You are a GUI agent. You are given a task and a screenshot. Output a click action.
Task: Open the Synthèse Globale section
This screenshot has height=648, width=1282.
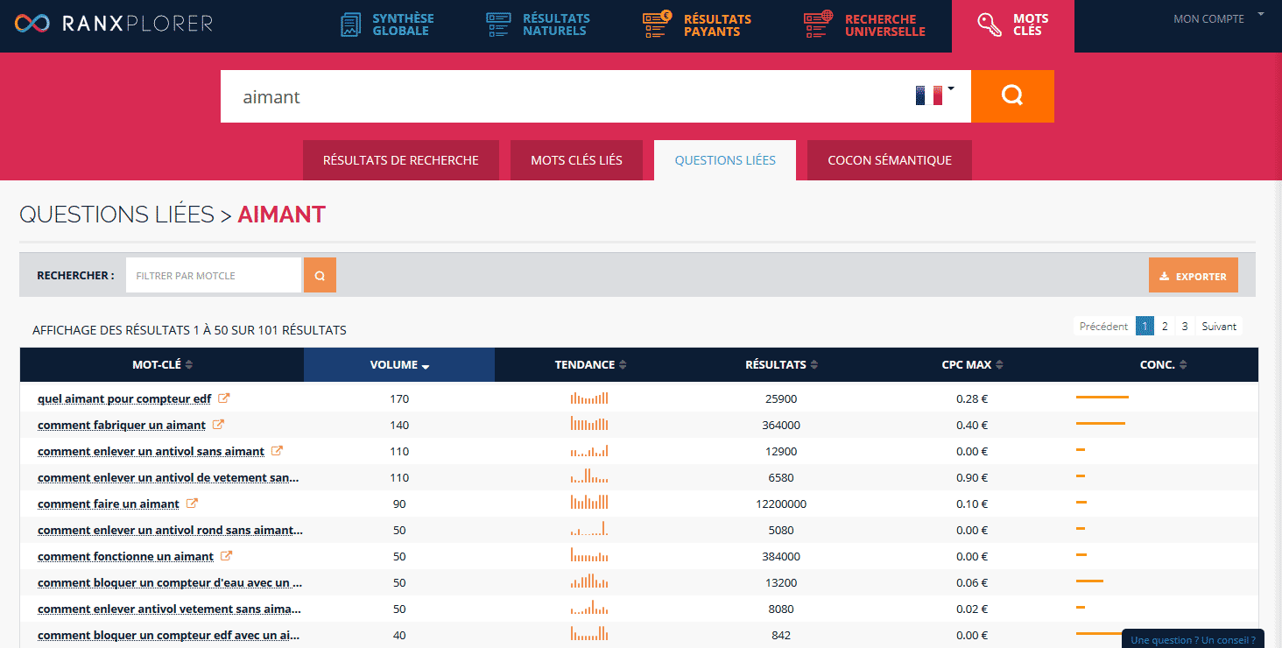click(x=387, y=25)
